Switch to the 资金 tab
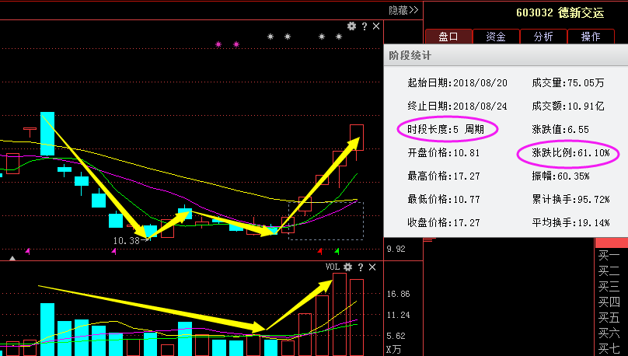 click(x=496, y=36)
